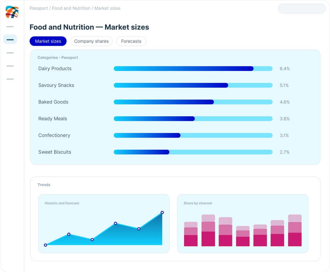
Task: Open the fifth sidebar menu item
Action: coord(10,79)
